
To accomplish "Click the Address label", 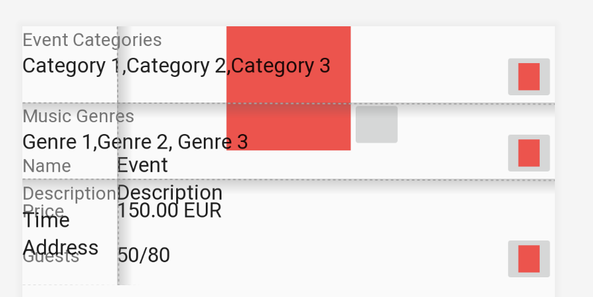I will (60, 247).
